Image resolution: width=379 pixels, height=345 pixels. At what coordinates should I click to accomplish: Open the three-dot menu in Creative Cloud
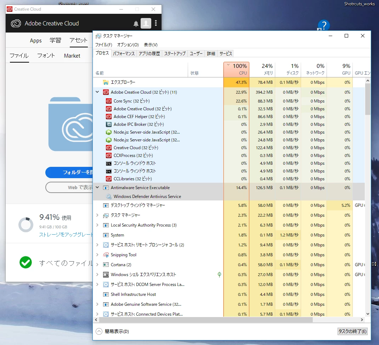156,23
